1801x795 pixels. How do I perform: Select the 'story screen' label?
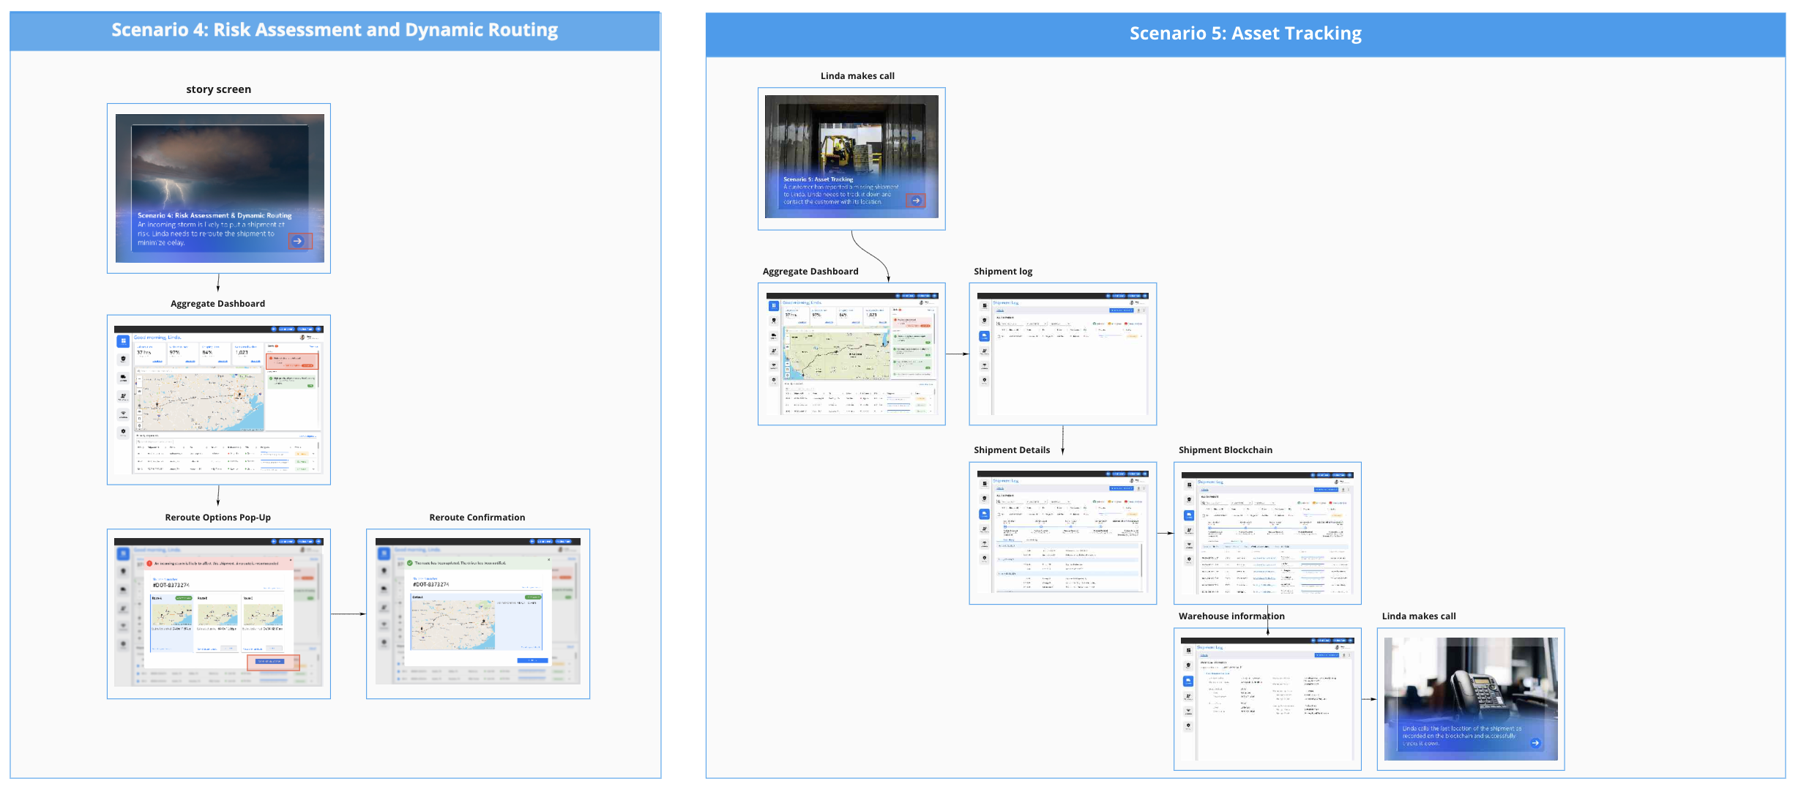218,89
